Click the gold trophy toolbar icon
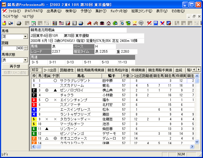Viewport: 203px width, 158px height. 135,23
